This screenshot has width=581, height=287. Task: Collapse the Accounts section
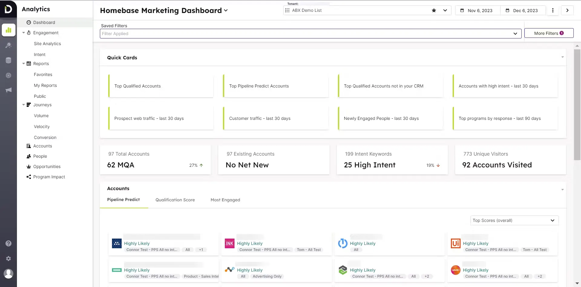563,189
